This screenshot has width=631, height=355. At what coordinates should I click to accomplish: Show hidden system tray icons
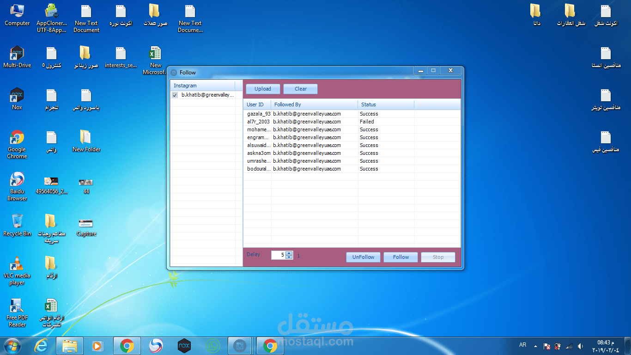click(x=535, y=346)
